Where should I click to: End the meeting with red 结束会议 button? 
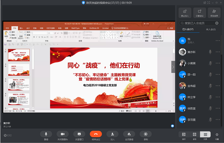(x=96, y=134)
